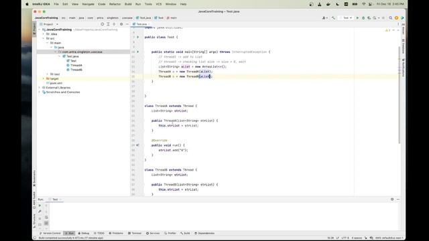Click the Build Project hammer icon
This screenshot has height=241, width=429.
(333, 18)
